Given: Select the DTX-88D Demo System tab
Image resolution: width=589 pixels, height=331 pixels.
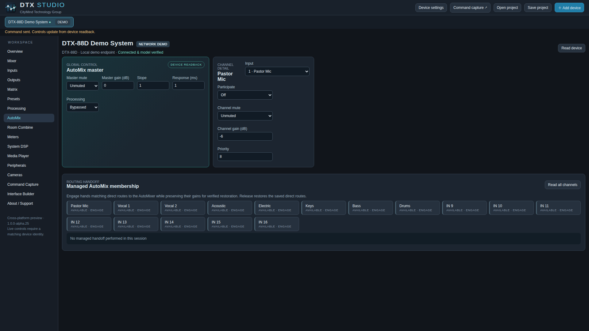Looking at the screenshot, I should pos(39,22).
